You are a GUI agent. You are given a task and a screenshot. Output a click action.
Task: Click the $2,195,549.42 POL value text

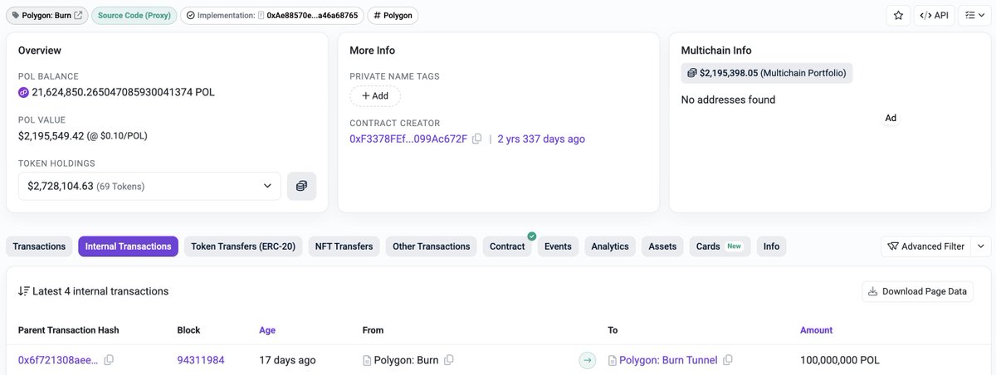coord(51,135)
